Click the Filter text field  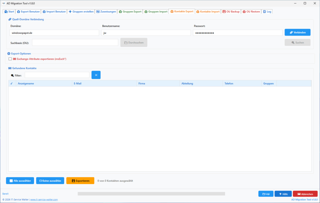point(57,75)
